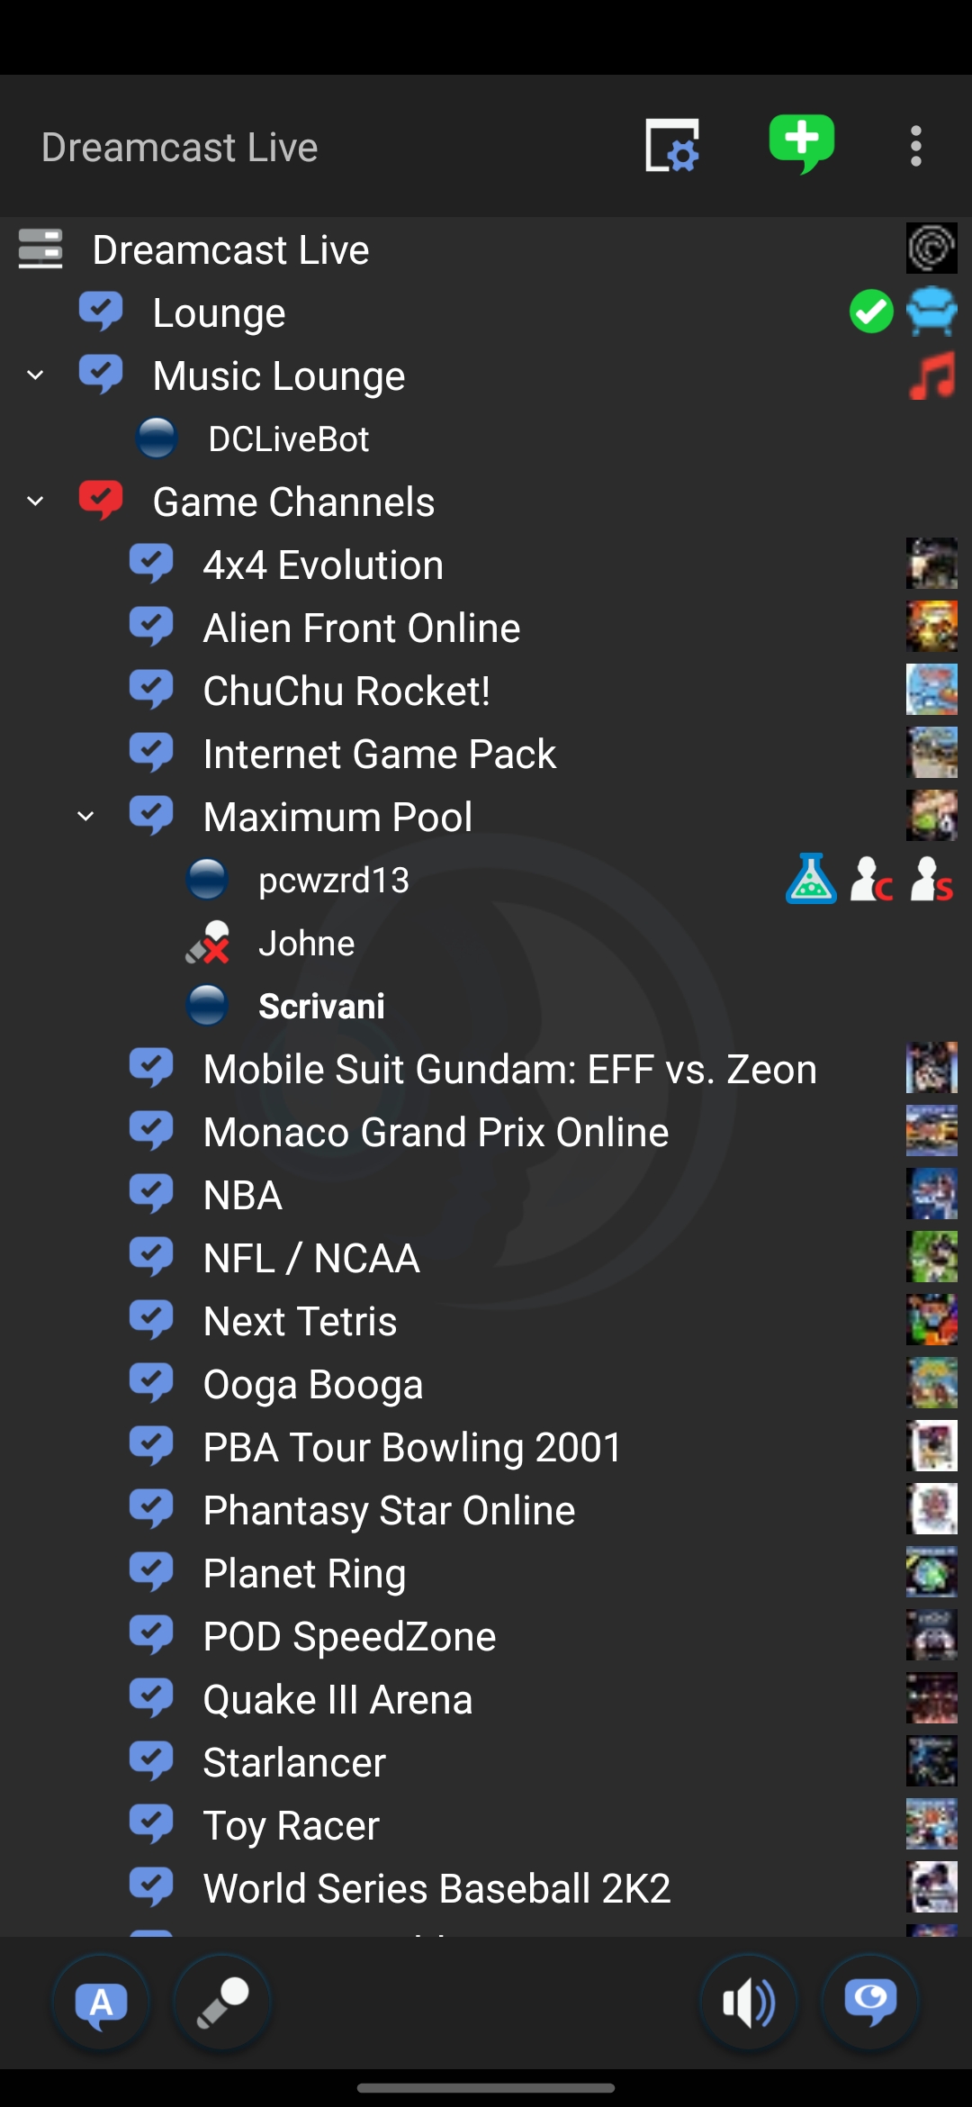Tap the flask badge next to pcwzrd13
Image resolution: width=972 pixels, height=2107 pixels.
click(811, 879)
